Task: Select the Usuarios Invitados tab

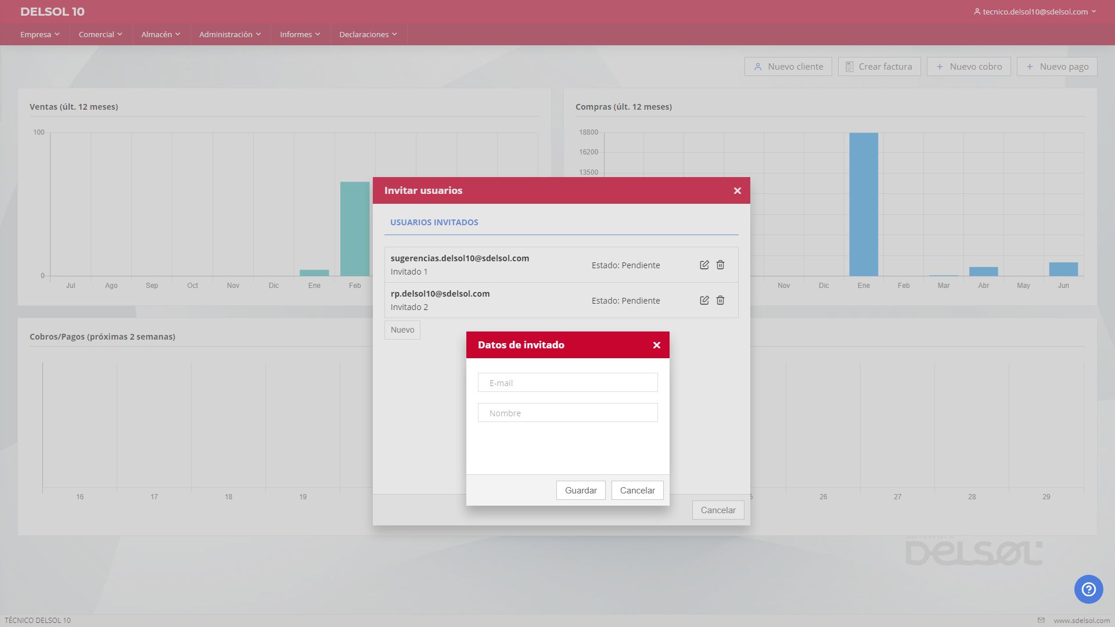Action: click(x=434, y=222)
